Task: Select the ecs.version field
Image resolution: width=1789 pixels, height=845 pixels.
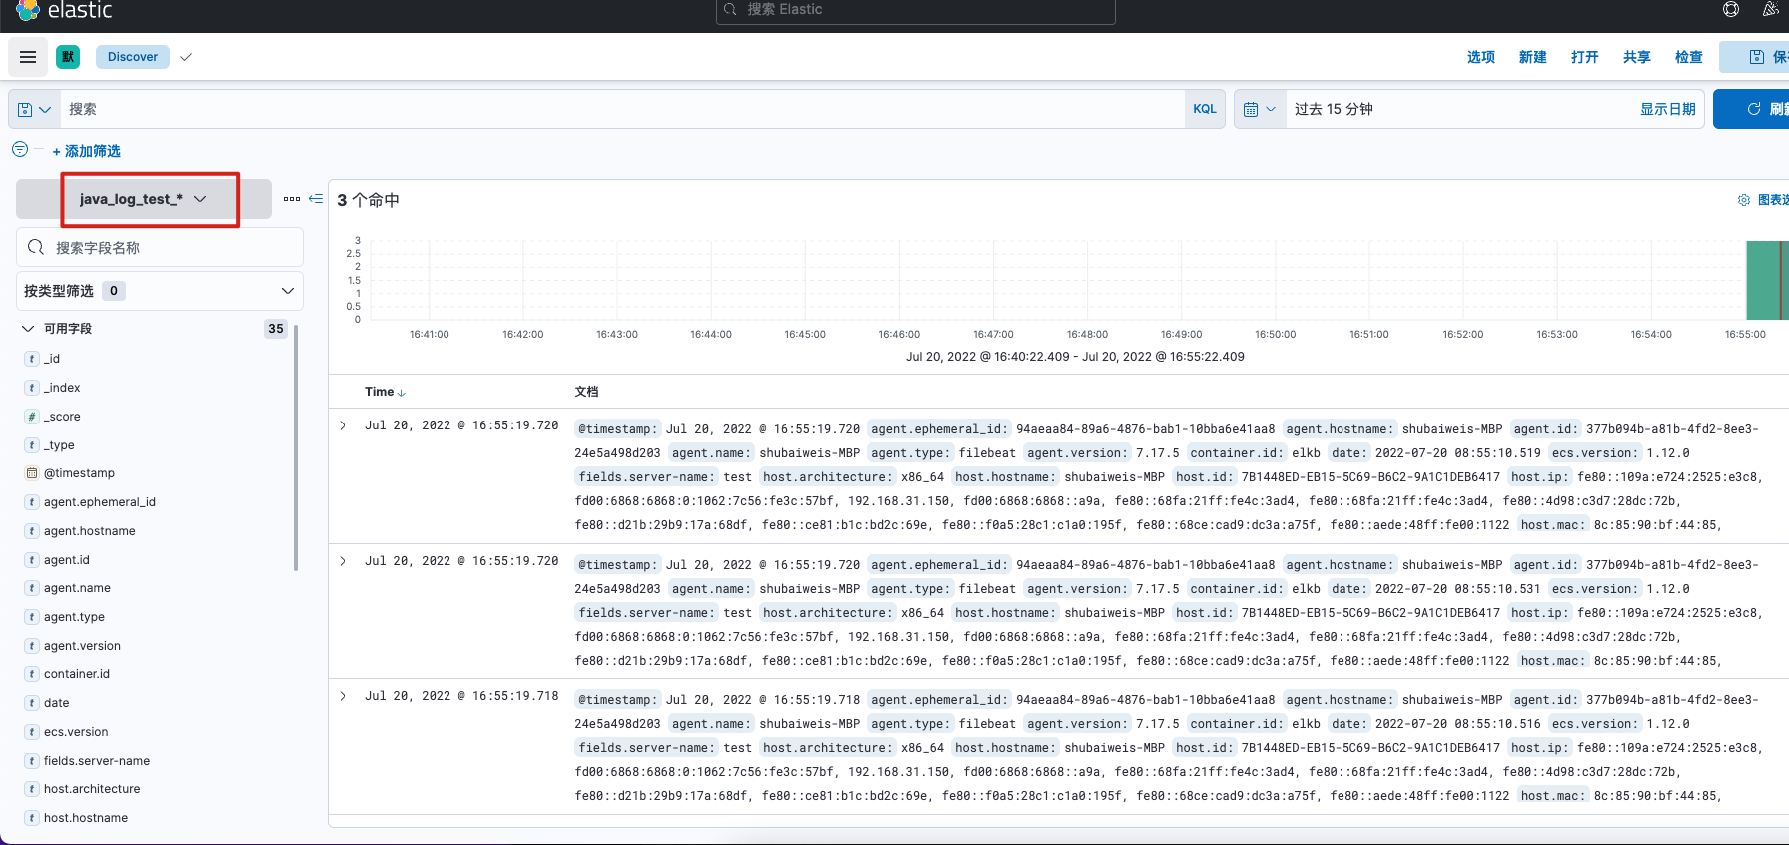Action: (76, 732)
